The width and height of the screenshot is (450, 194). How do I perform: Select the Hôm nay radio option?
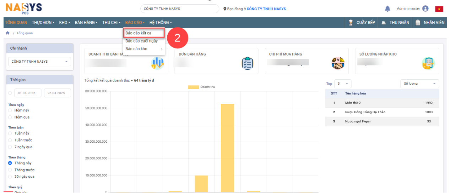[10, 110]
